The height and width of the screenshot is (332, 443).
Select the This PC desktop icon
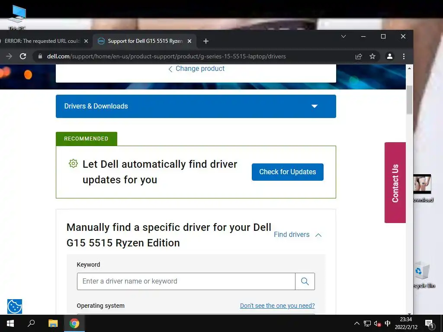[x=17, y=17]
